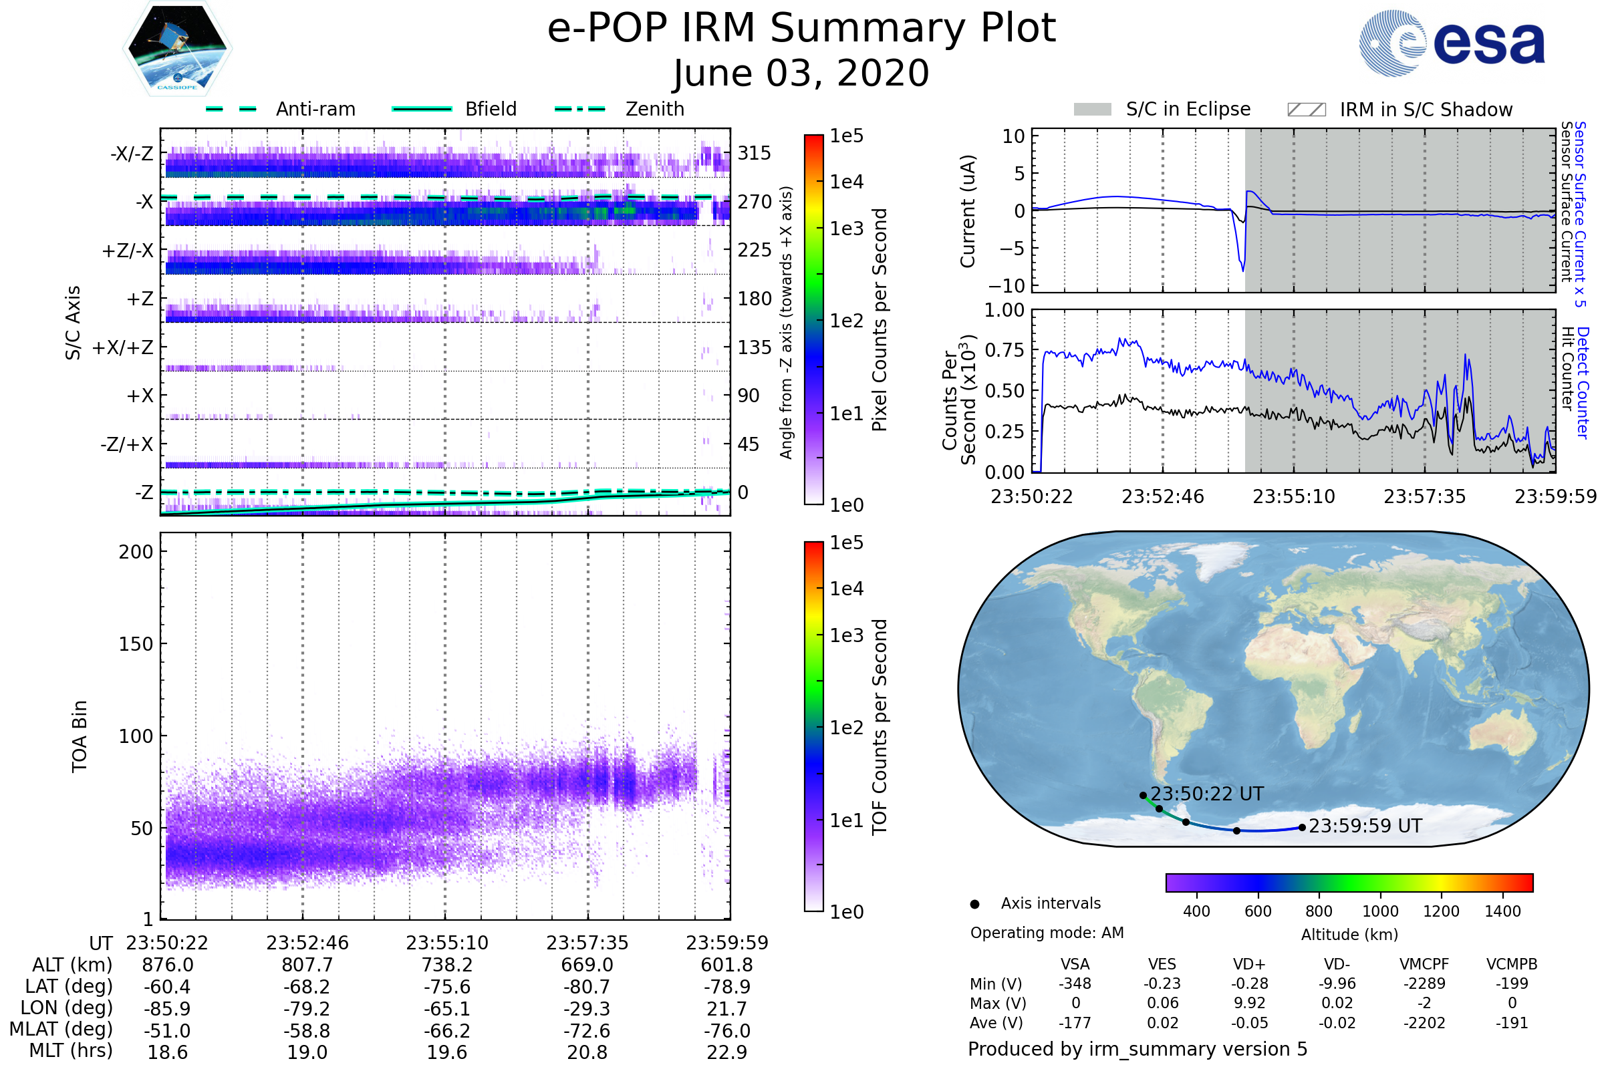Click the VMCPF column header
The width and height of the screenshot is (1604, 1069).
click(1424, 964)
